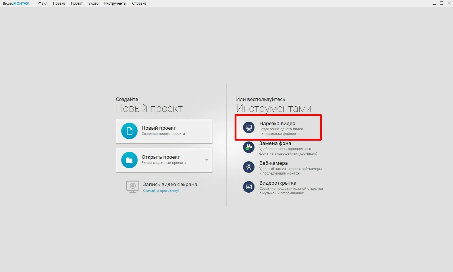Viewport: 453px width, 272px height.
Task: Open the Видеооткрытка tool title
Action: pos(278,183)
